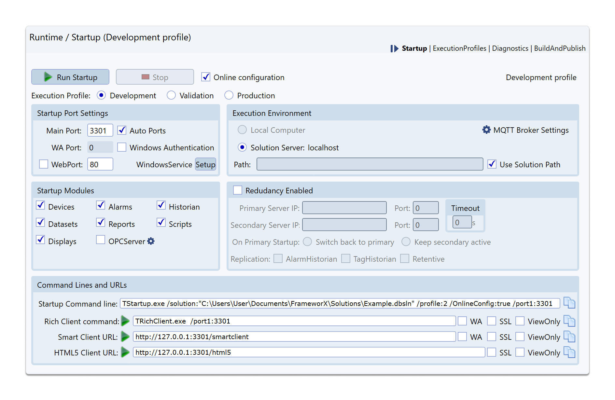615x400 pixels.
Task: Choose the Validation execution profile
Action: [x=171, y=95]
